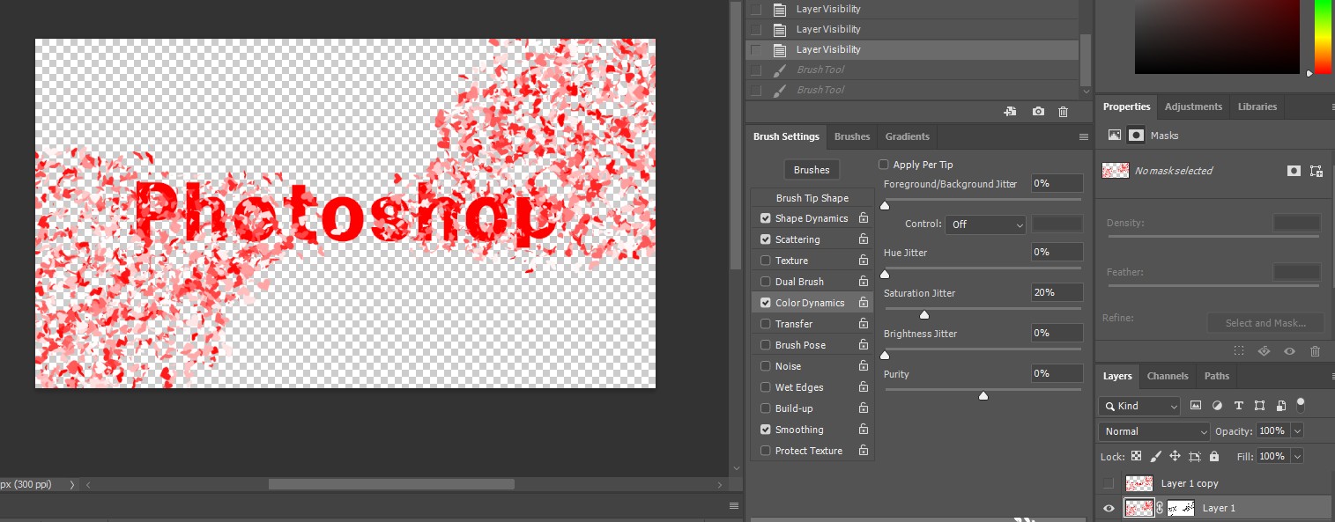Click vertical hue spectrum strip
This screenshot has width=1335, height=522.
1324,35
